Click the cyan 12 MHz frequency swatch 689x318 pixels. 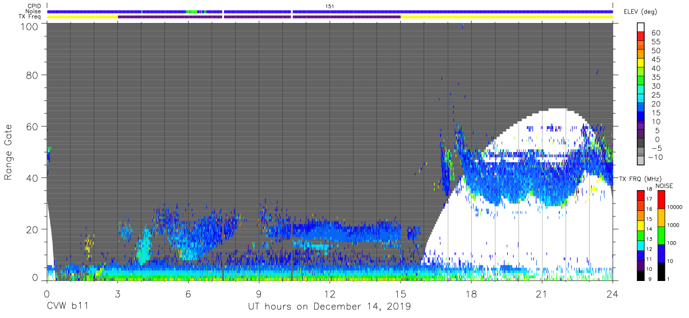pyautogui.click(x=641, y=245)
